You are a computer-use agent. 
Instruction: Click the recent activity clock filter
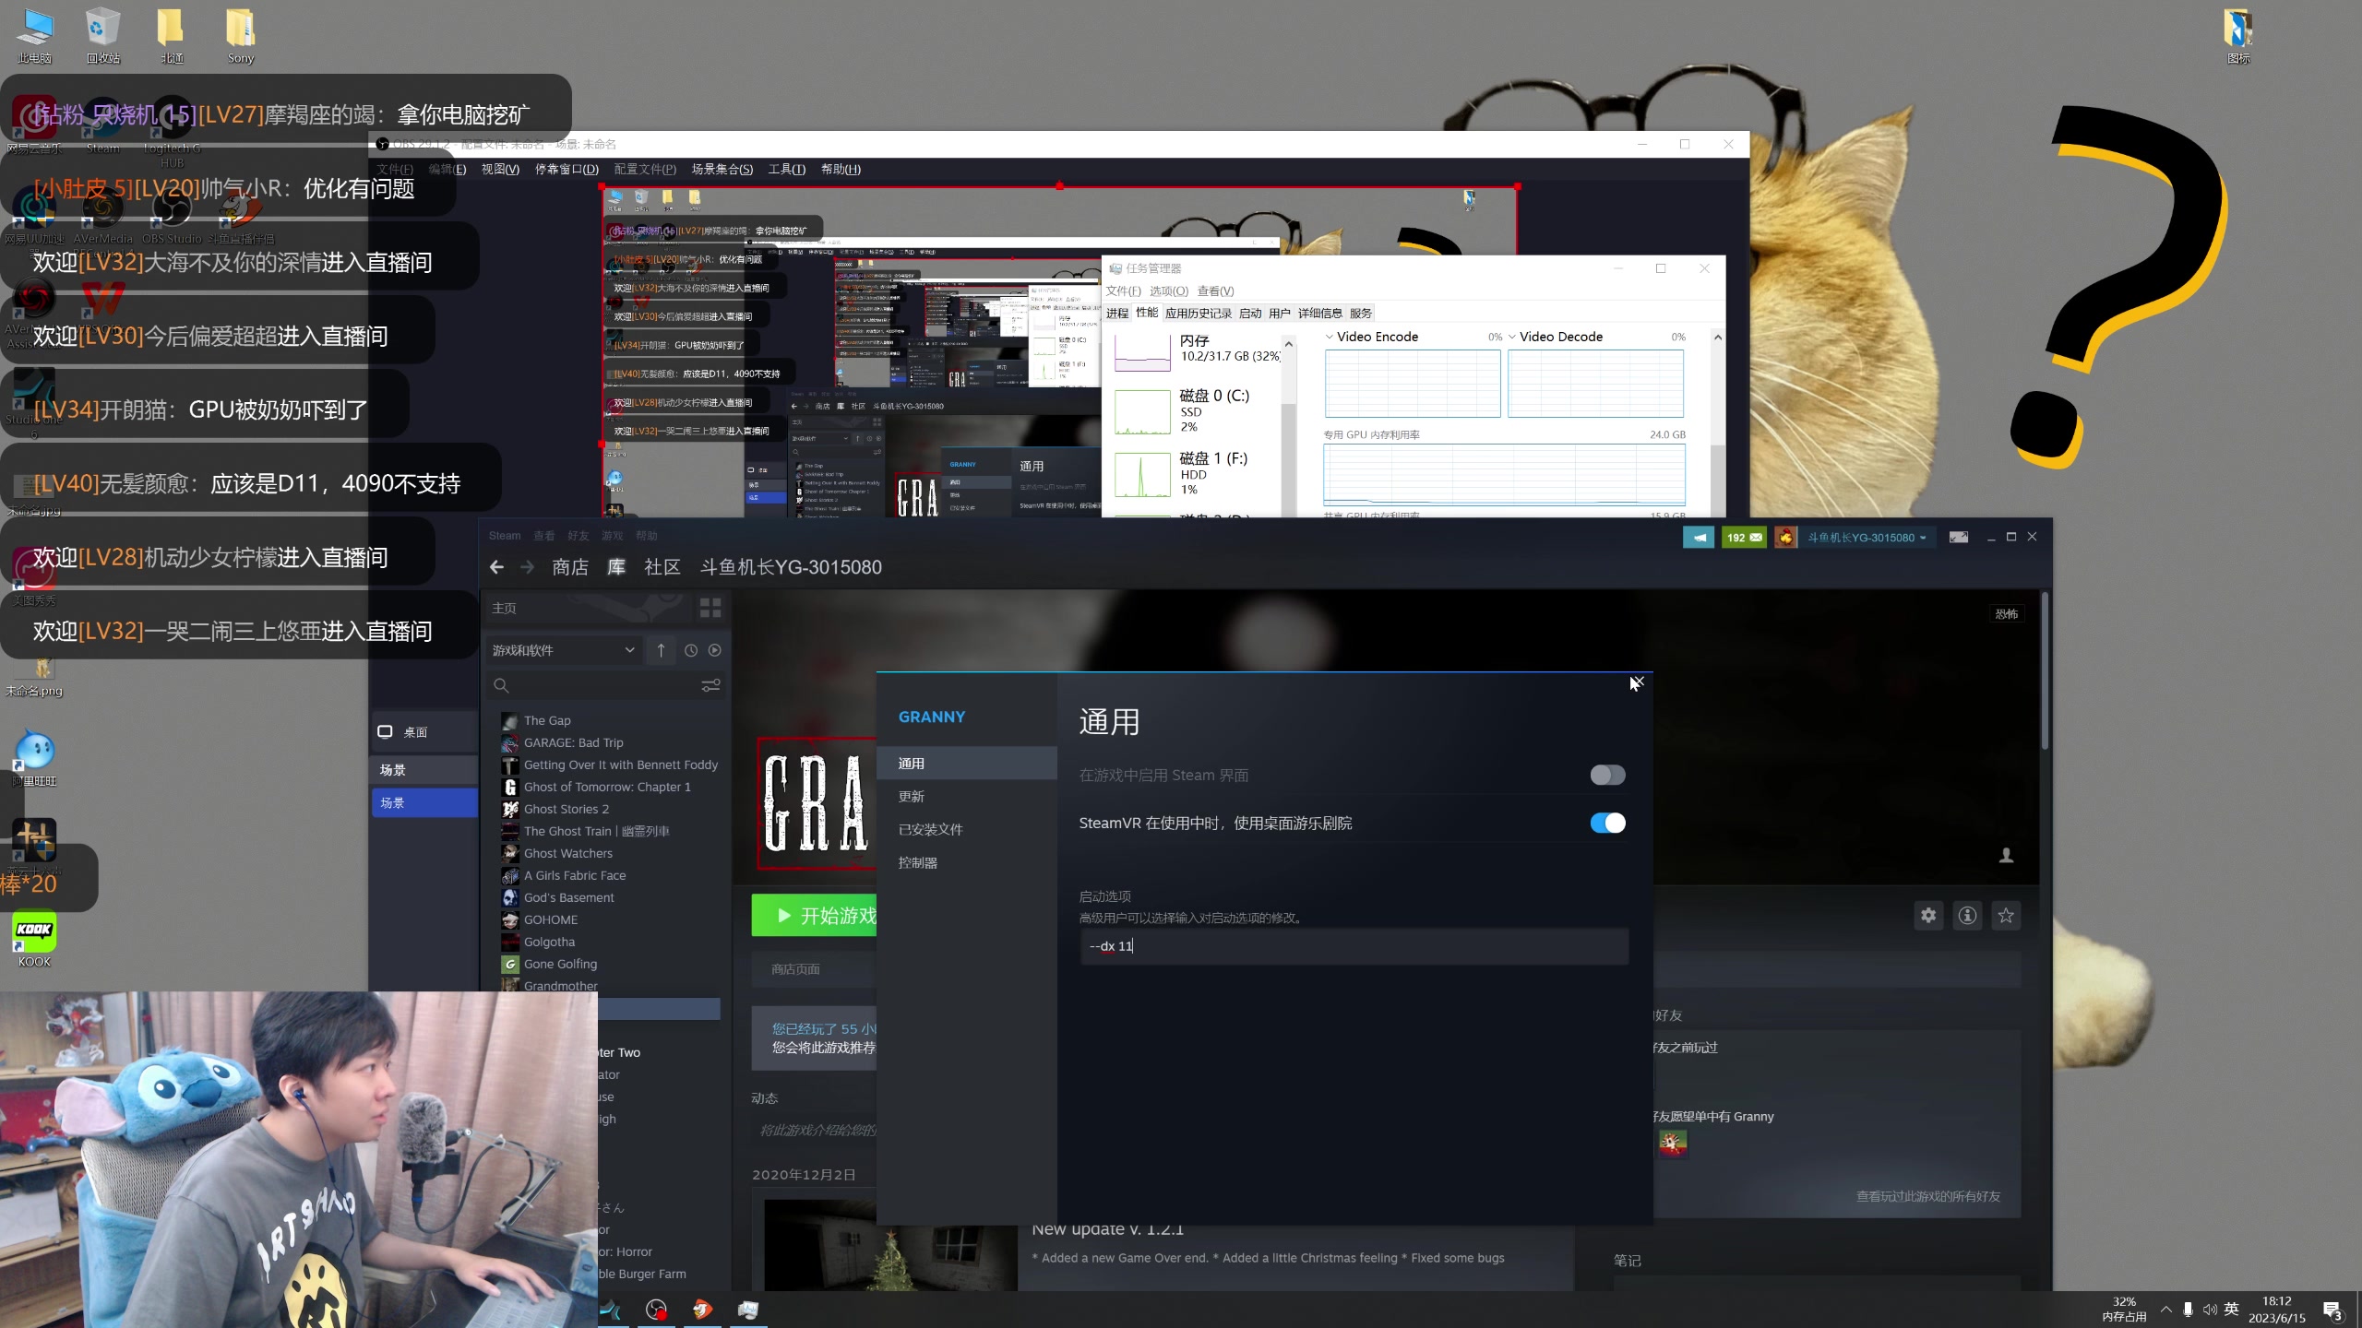pyautogui.click(x=691, y=650)
